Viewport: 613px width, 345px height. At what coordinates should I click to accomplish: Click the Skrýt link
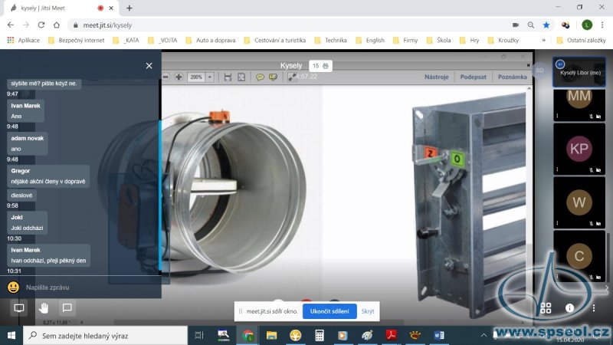[368, 311]
